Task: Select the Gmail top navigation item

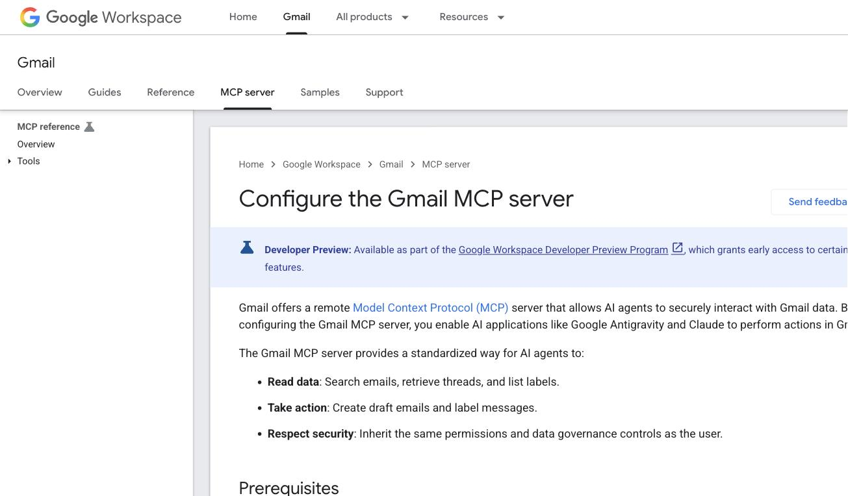Action: pyautogui.click(x=296, y=17)
